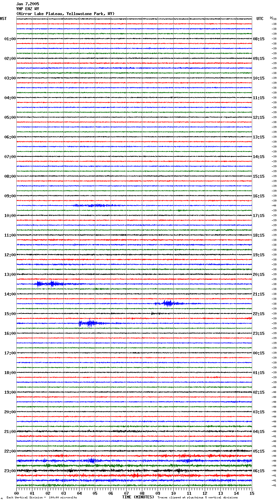Click the '18:00' MST time label

click(x=10, y=373)
